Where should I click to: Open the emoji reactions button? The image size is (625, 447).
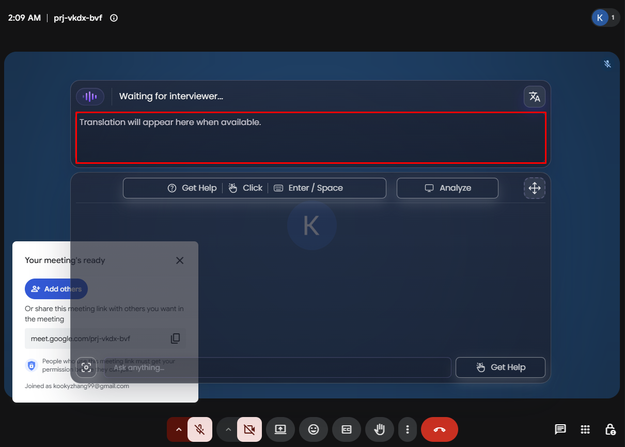point(314,429)
